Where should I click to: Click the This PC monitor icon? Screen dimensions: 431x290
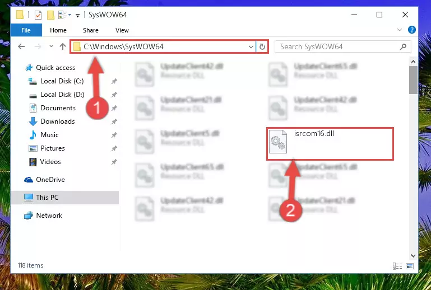[x=29, y=198]
